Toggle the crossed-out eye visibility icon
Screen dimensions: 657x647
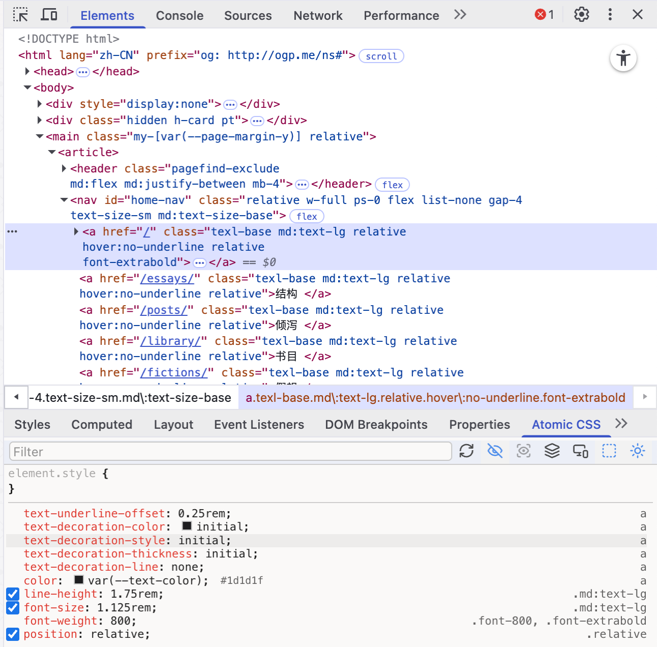495,451
